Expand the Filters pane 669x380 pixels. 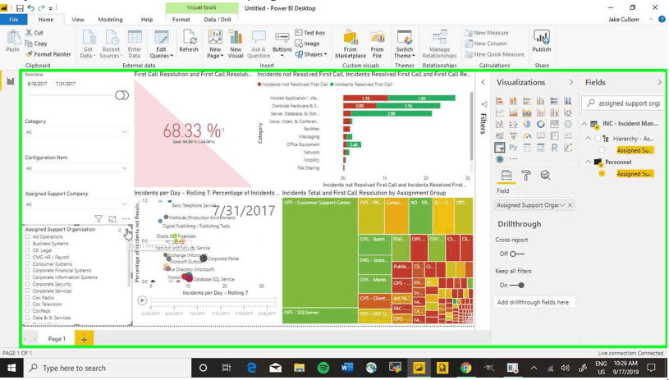483,82
